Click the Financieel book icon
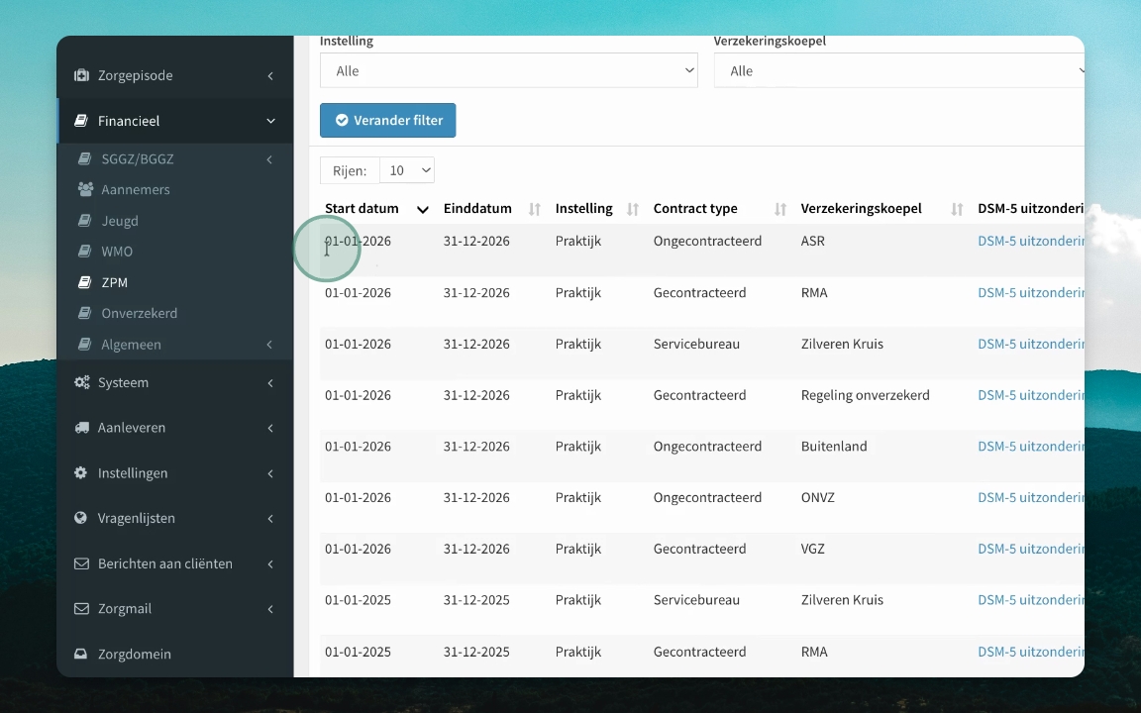Viewport: 1141px width, 713px height. coord(81,121)
